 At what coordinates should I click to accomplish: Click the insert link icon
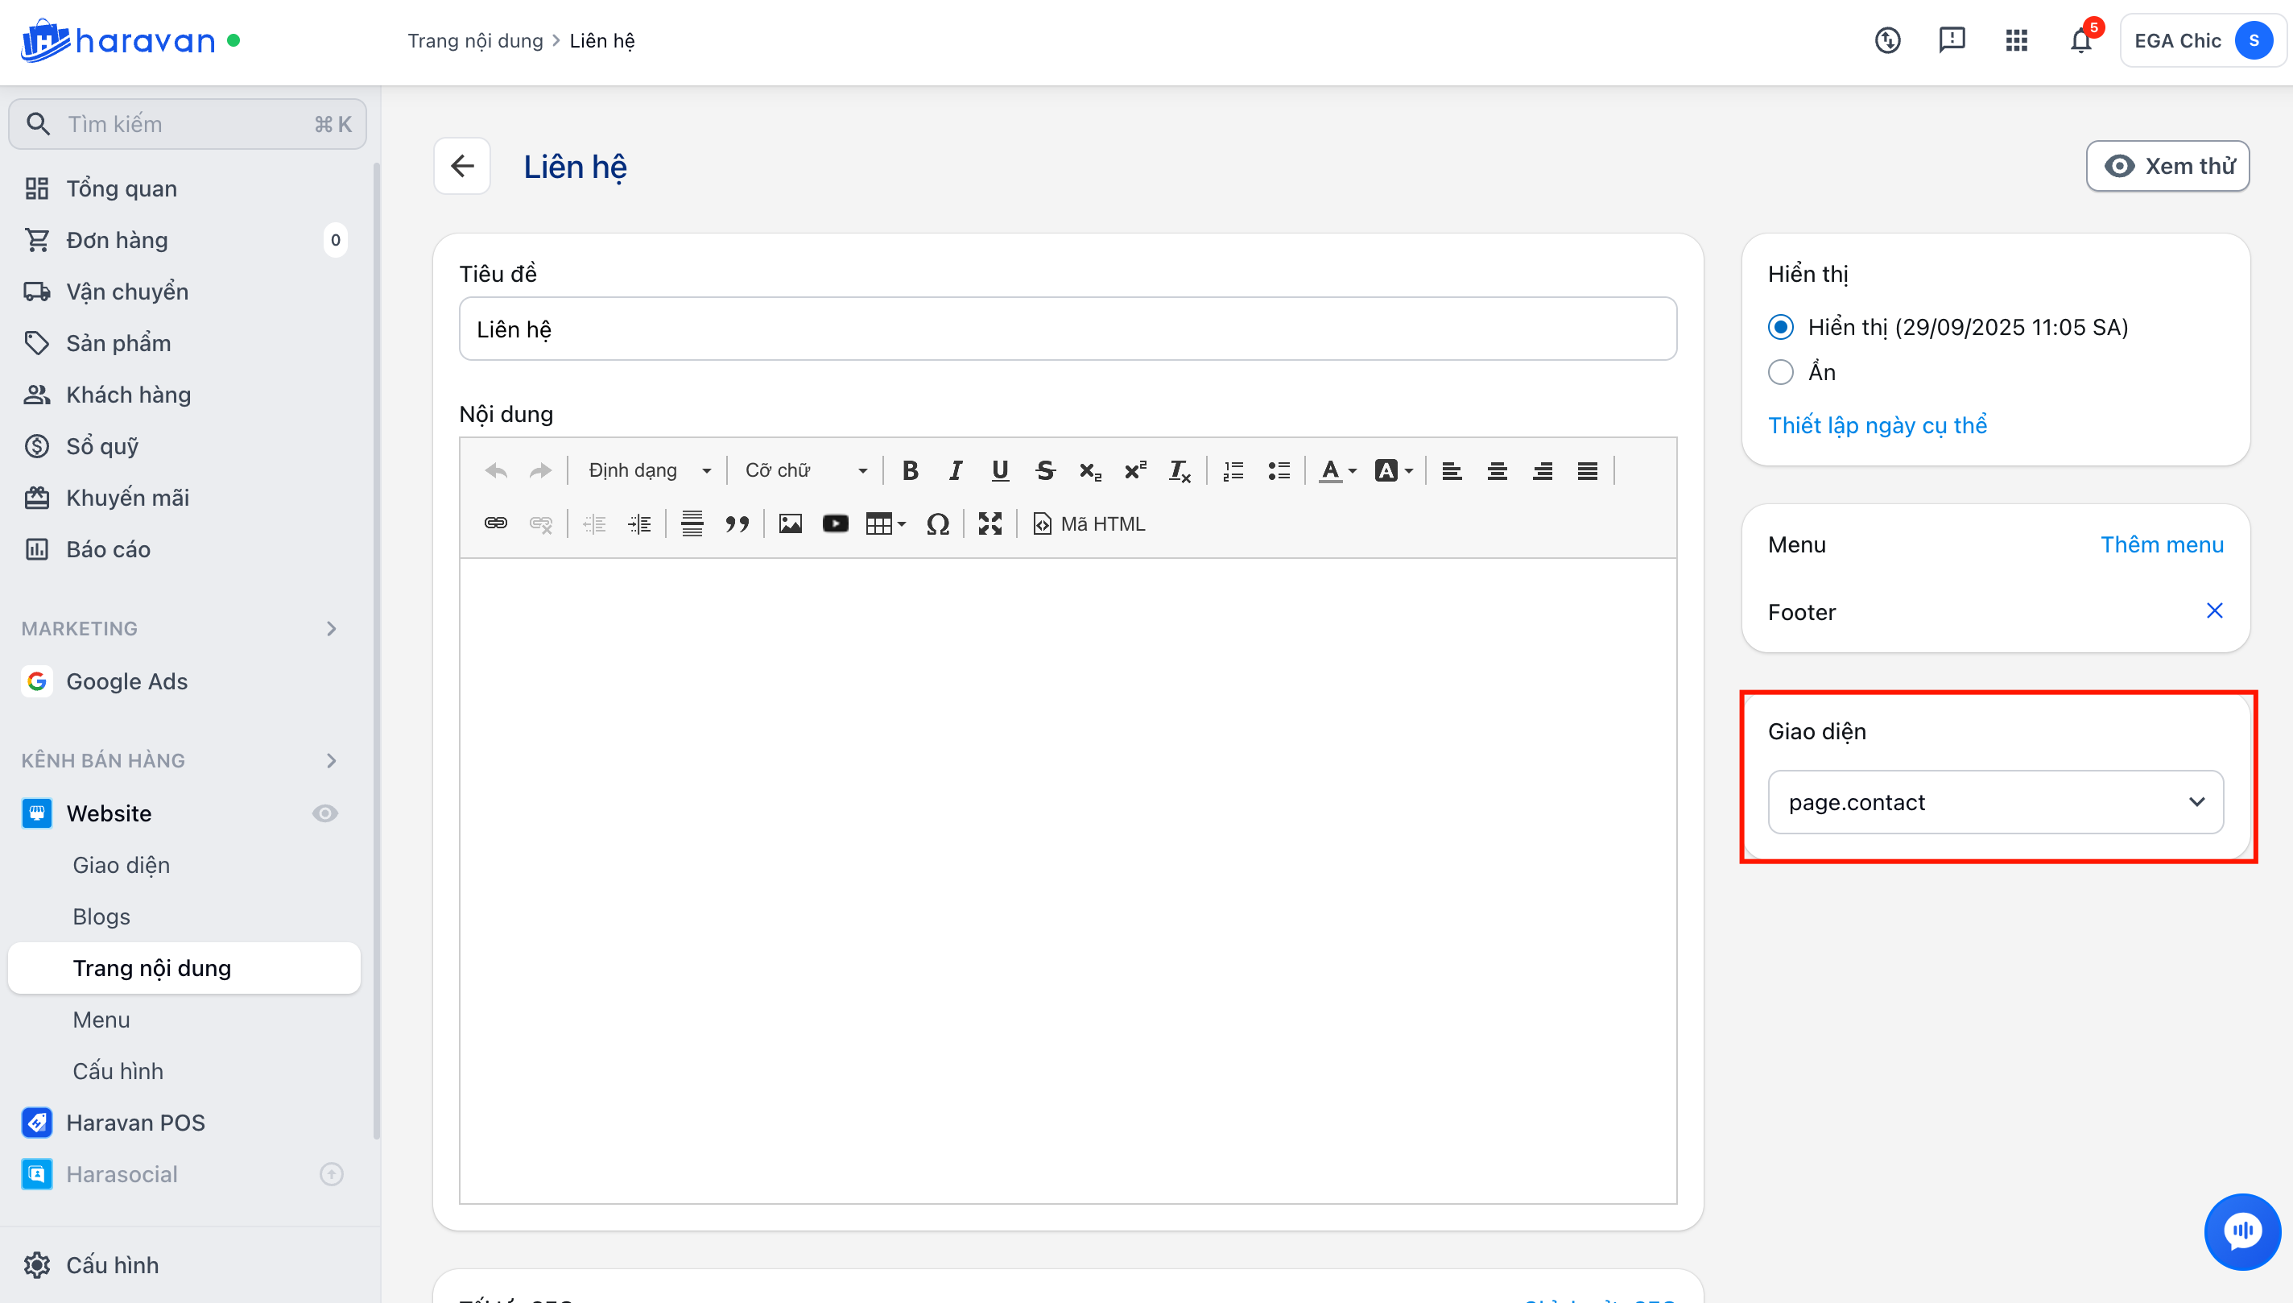pyautogui.click(x=496, y=524)
